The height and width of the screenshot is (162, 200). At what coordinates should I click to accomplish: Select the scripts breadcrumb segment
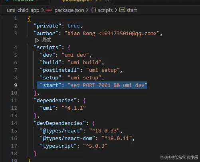(x=105, y=10)
